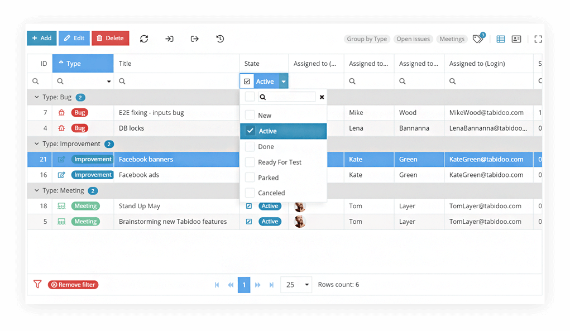Collapse the Type: Meeting group
The image size is (570, 331).
click(36, 190)
